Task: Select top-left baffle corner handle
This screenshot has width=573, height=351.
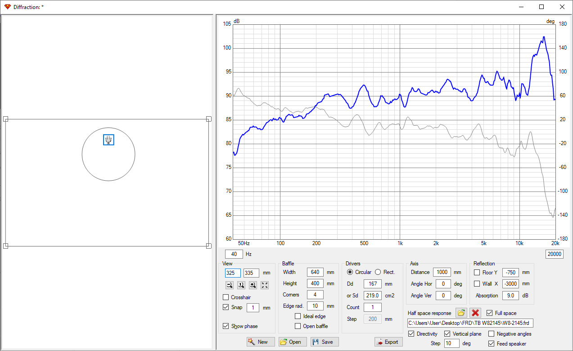Action: coord(6,119)
